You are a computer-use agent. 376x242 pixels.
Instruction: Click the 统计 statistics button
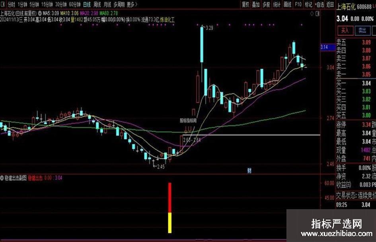(x=277, y=4)
